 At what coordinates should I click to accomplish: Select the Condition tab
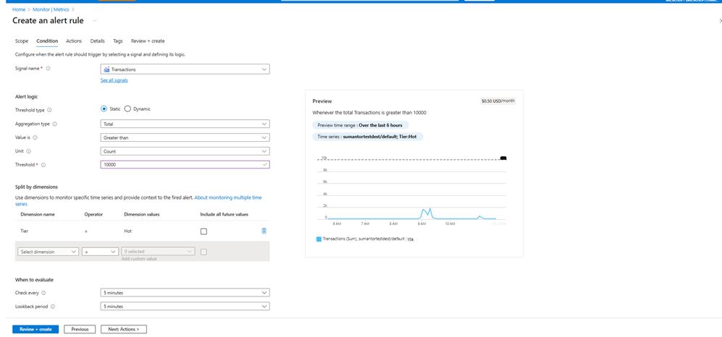[x=47, y=41]
